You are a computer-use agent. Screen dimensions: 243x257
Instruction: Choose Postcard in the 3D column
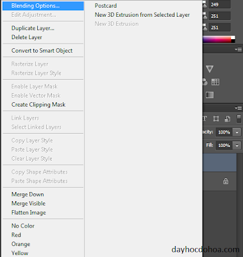(106, 6)
